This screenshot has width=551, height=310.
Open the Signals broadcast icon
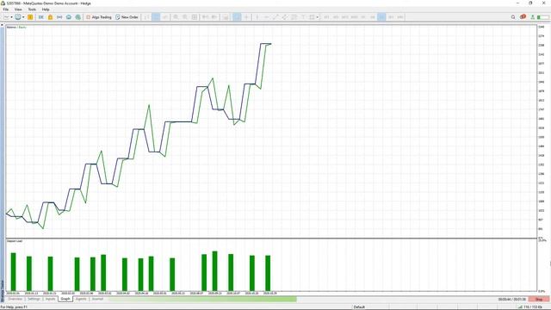pos(59,17)
